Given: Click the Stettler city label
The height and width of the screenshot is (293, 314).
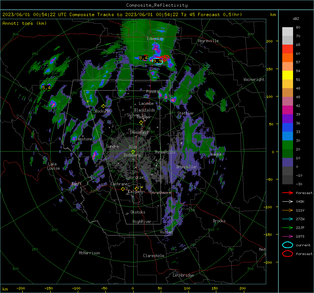Looking at the screenshot, I should pyautogui.click(x=186, y=113).
